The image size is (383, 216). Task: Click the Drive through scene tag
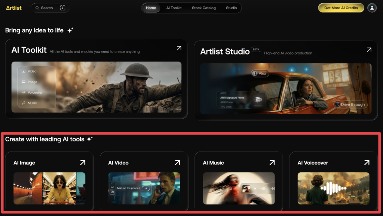(x=350, y=104)
